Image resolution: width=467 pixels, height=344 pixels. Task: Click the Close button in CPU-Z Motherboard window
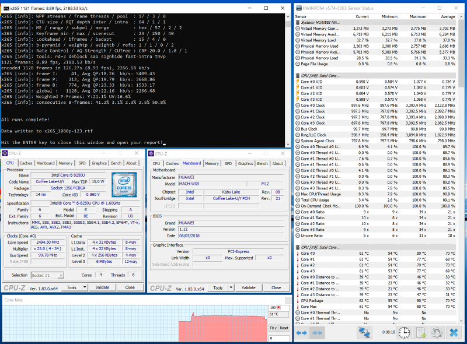click(276, 288)
